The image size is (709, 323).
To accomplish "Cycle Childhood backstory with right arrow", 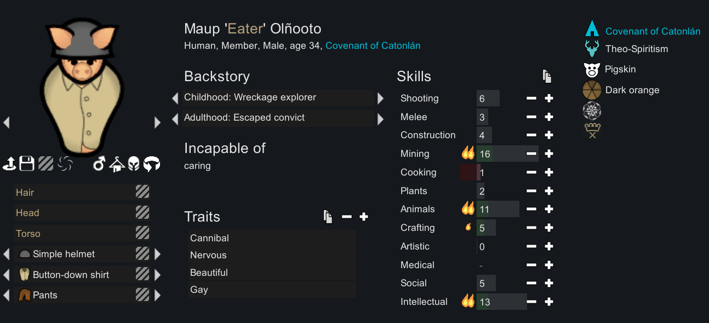I will click(x=381, y=98).
